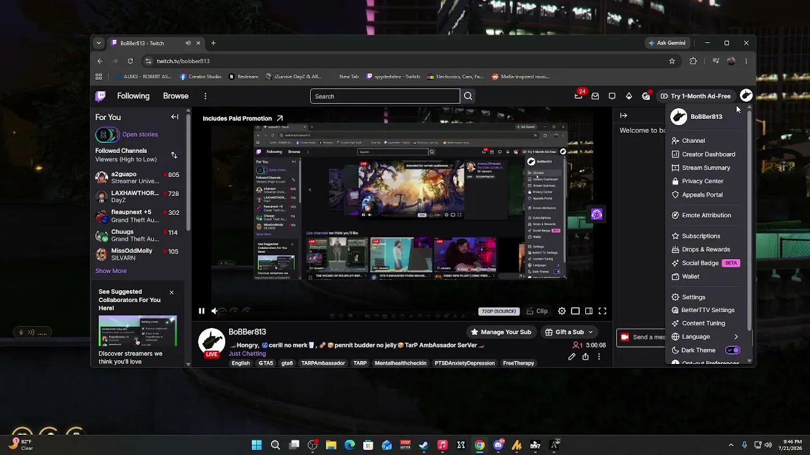The width and height of the screenshot is (810, 455).
Task: Mute the tab via speaker icon
Action: click(x=188, y=43)
